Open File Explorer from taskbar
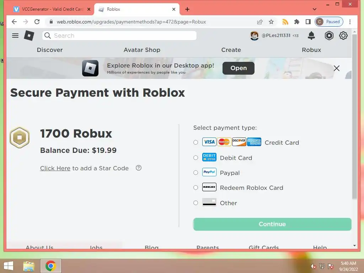 (x=28, y=266)
